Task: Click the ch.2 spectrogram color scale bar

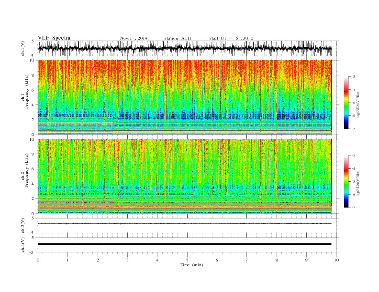Action: pos(346,181)
